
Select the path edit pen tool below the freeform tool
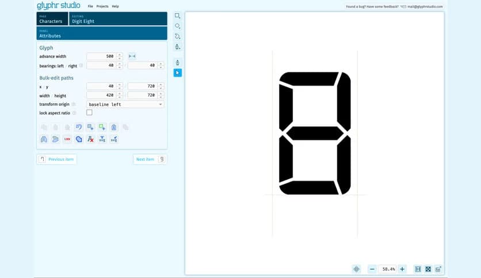pyautogui.click(x=177, y=47)
